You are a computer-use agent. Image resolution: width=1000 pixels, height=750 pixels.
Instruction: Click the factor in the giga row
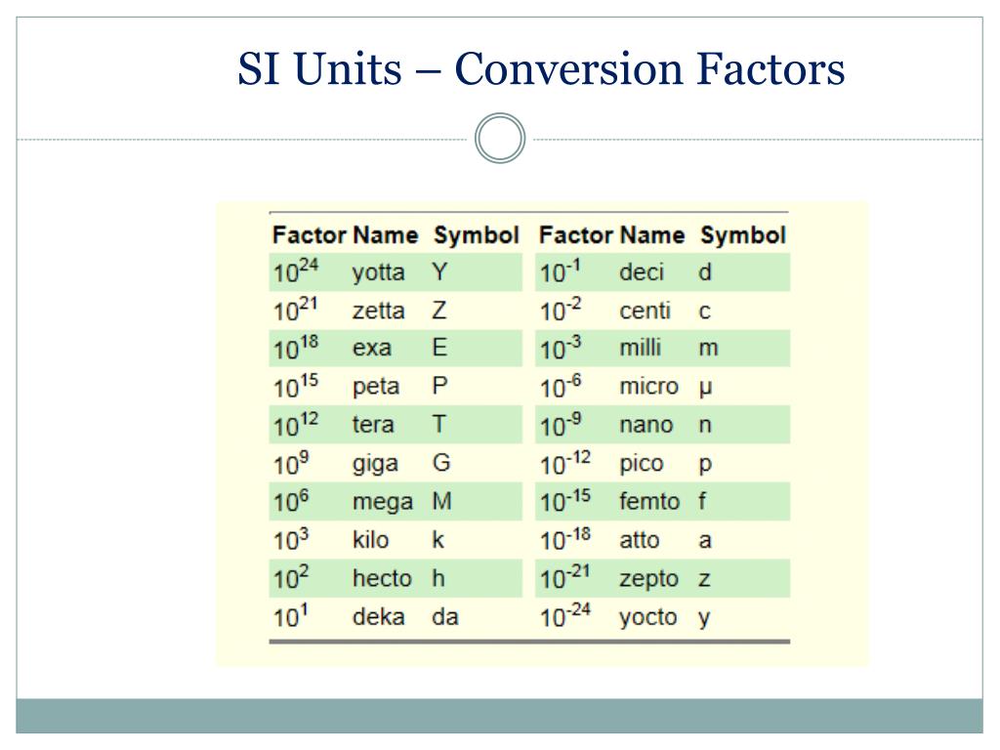coord(291,462)
